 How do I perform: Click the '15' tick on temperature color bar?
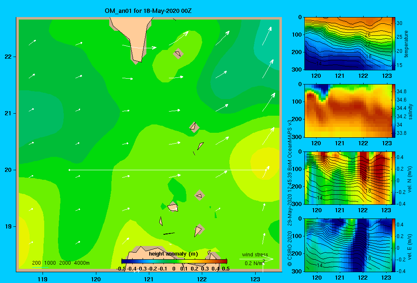pyautogui.click(x=399, y=65)
